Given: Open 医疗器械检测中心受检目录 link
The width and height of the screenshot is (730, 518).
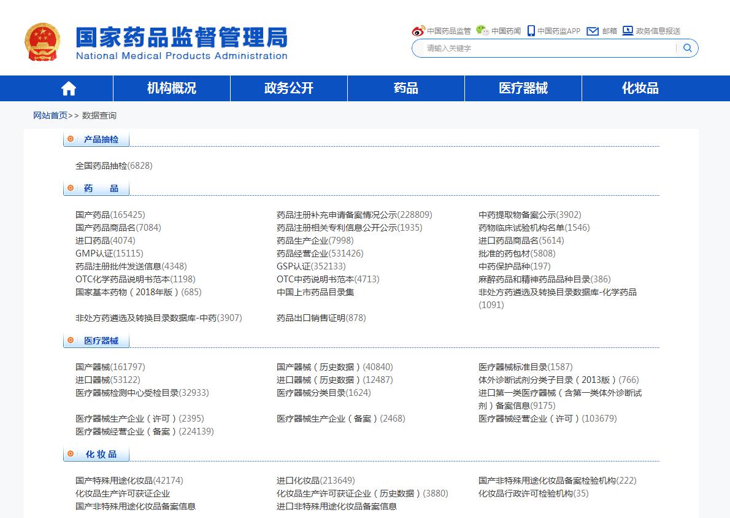Looking at the screenshot, I should (142, 393).
